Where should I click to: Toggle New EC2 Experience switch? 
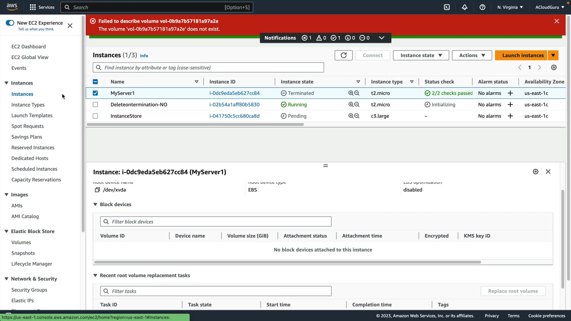[10, 23]
